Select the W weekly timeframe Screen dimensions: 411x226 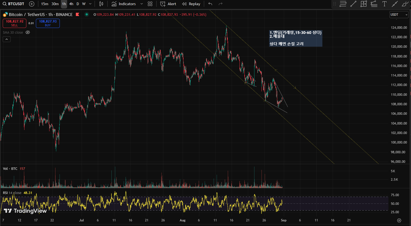(84, 4)
